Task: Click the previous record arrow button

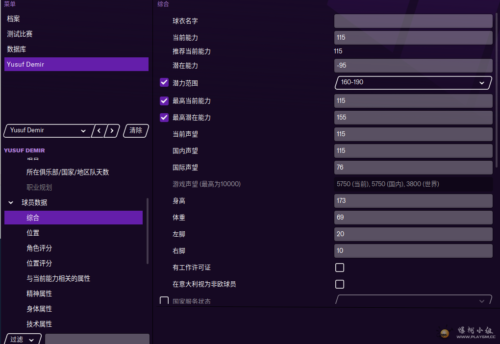Action: click(100, 130)
